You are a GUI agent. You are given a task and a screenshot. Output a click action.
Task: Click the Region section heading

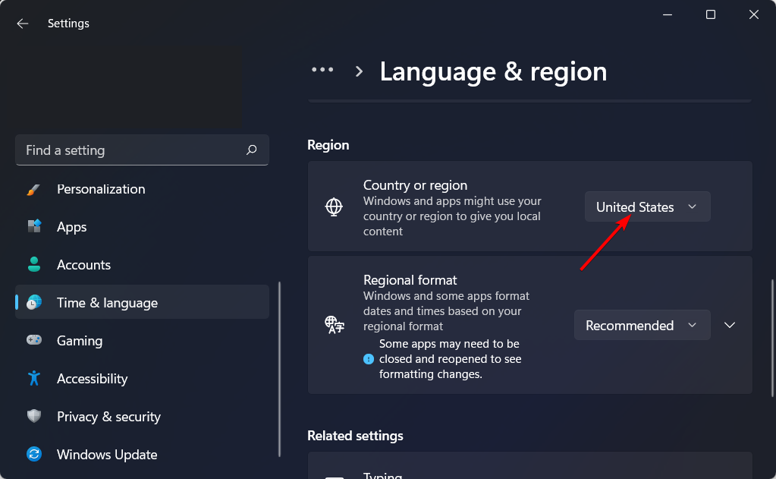click(x=328, y=145)
